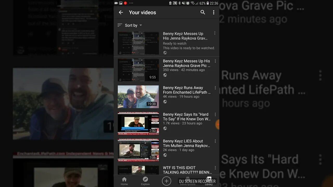Tap the image notification icon in status bar

coord(121,3)
